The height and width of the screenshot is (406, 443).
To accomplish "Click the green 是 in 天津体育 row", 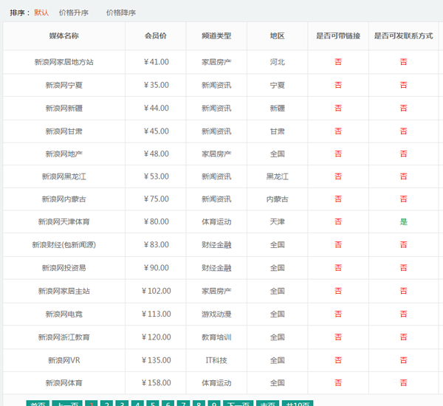I will coord(403,222).
